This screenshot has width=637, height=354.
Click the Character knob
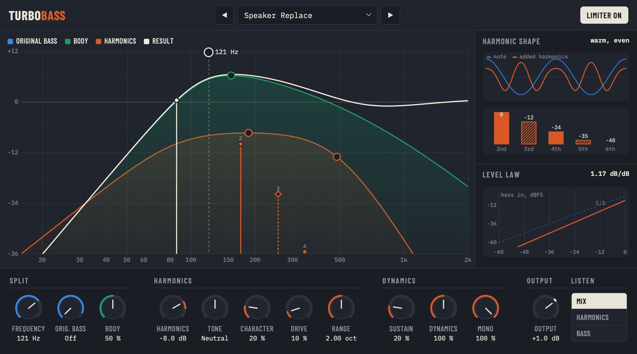tap(257, 308)
